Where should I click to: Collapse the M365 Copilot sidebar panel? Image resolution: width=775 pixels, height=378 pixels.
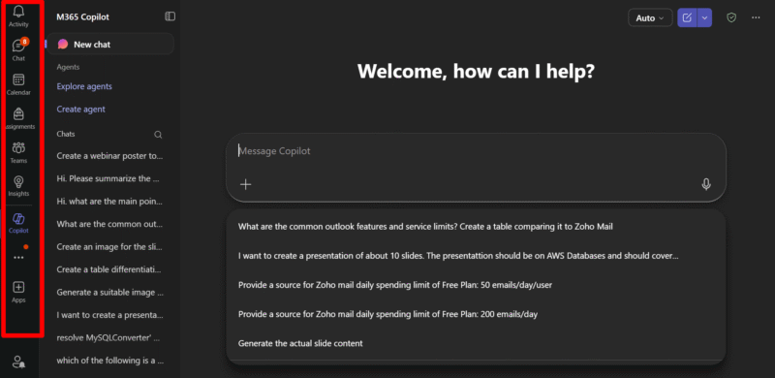coord(170,16)
